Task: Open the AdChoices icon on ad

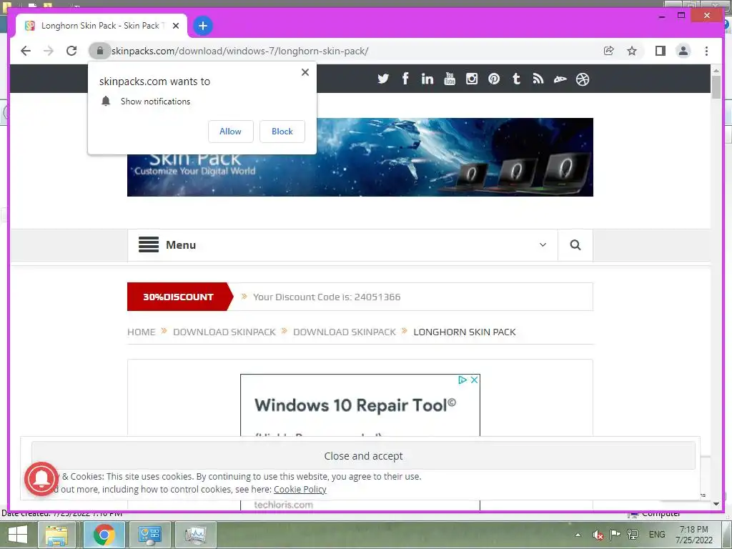Action: 463,380
